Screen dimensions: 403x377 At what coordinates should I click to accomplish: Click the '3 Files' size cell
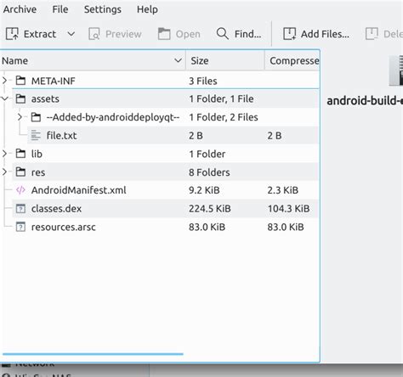203,81
